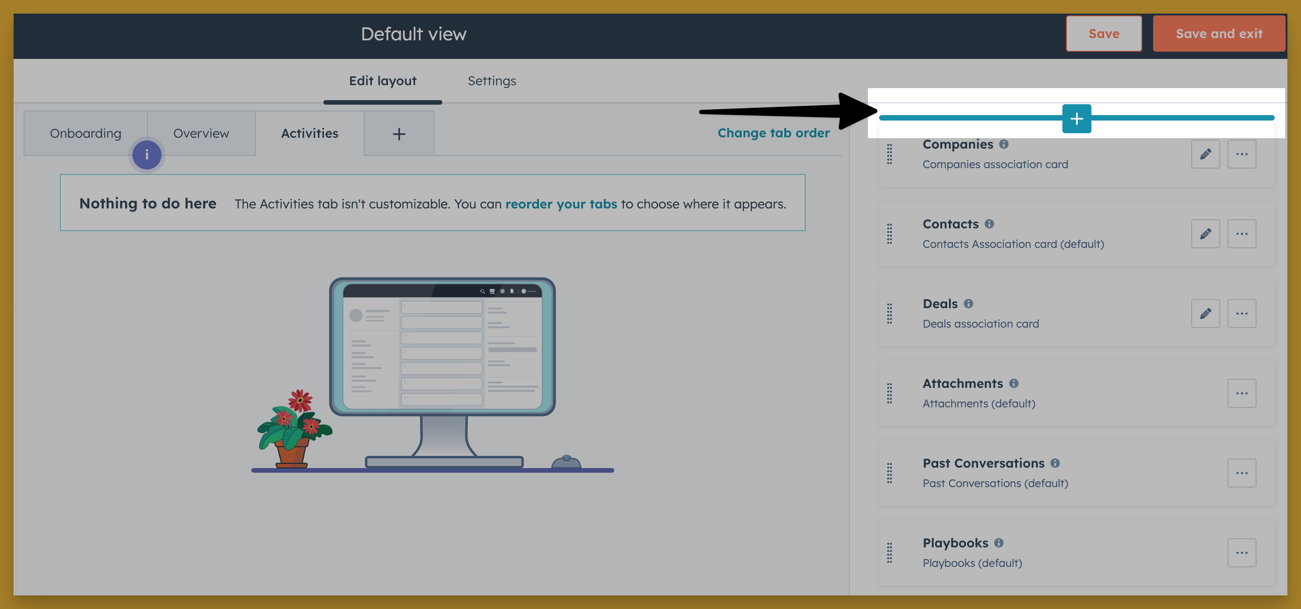The image size is (1301, 609).
Task: Edit the Companies association card
Action: (x=1205, y=154)
